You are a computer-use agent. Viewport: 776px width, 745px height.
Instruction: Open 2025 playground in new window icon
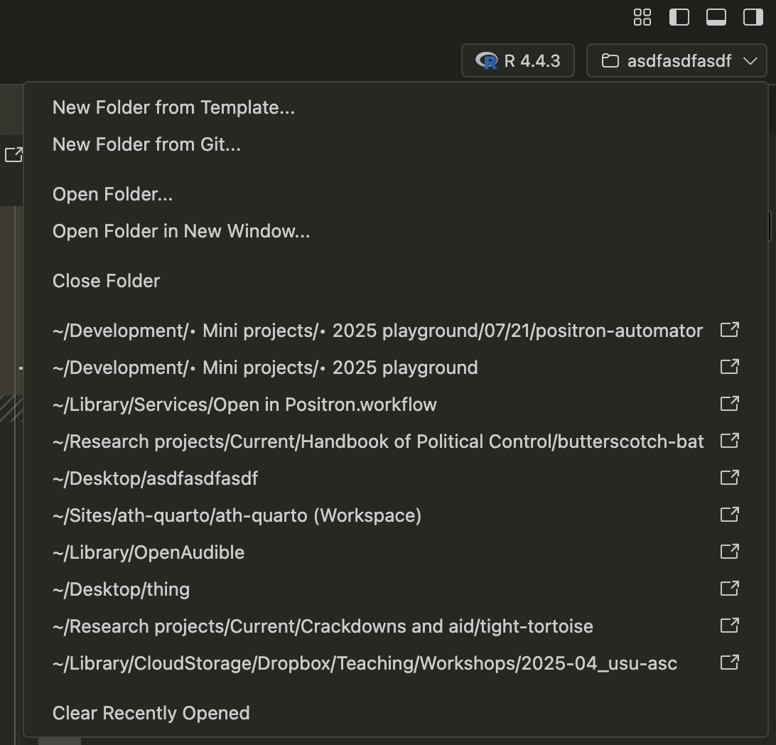pos(730,367)
